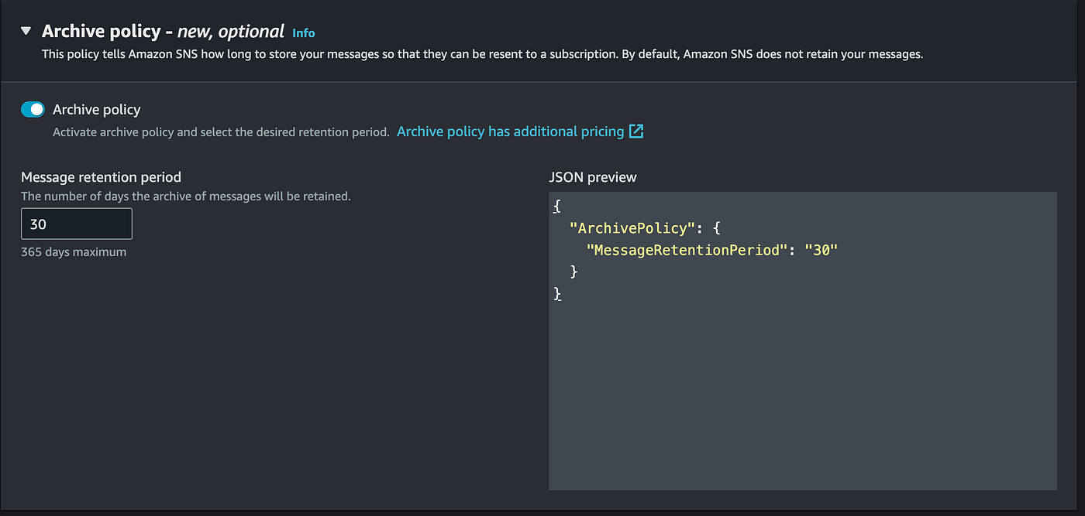Screen dimensions: 1085x516
Task: Disable the Archive policy toggle switch
Action: pos(33,110)
